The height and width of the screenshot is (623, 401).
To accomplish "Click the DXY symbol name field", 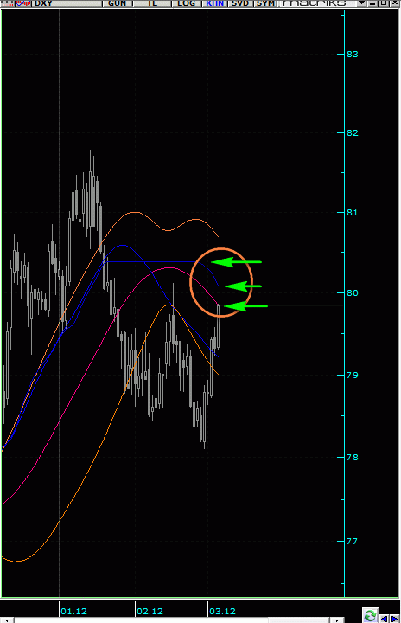I will tap(67, 3).
